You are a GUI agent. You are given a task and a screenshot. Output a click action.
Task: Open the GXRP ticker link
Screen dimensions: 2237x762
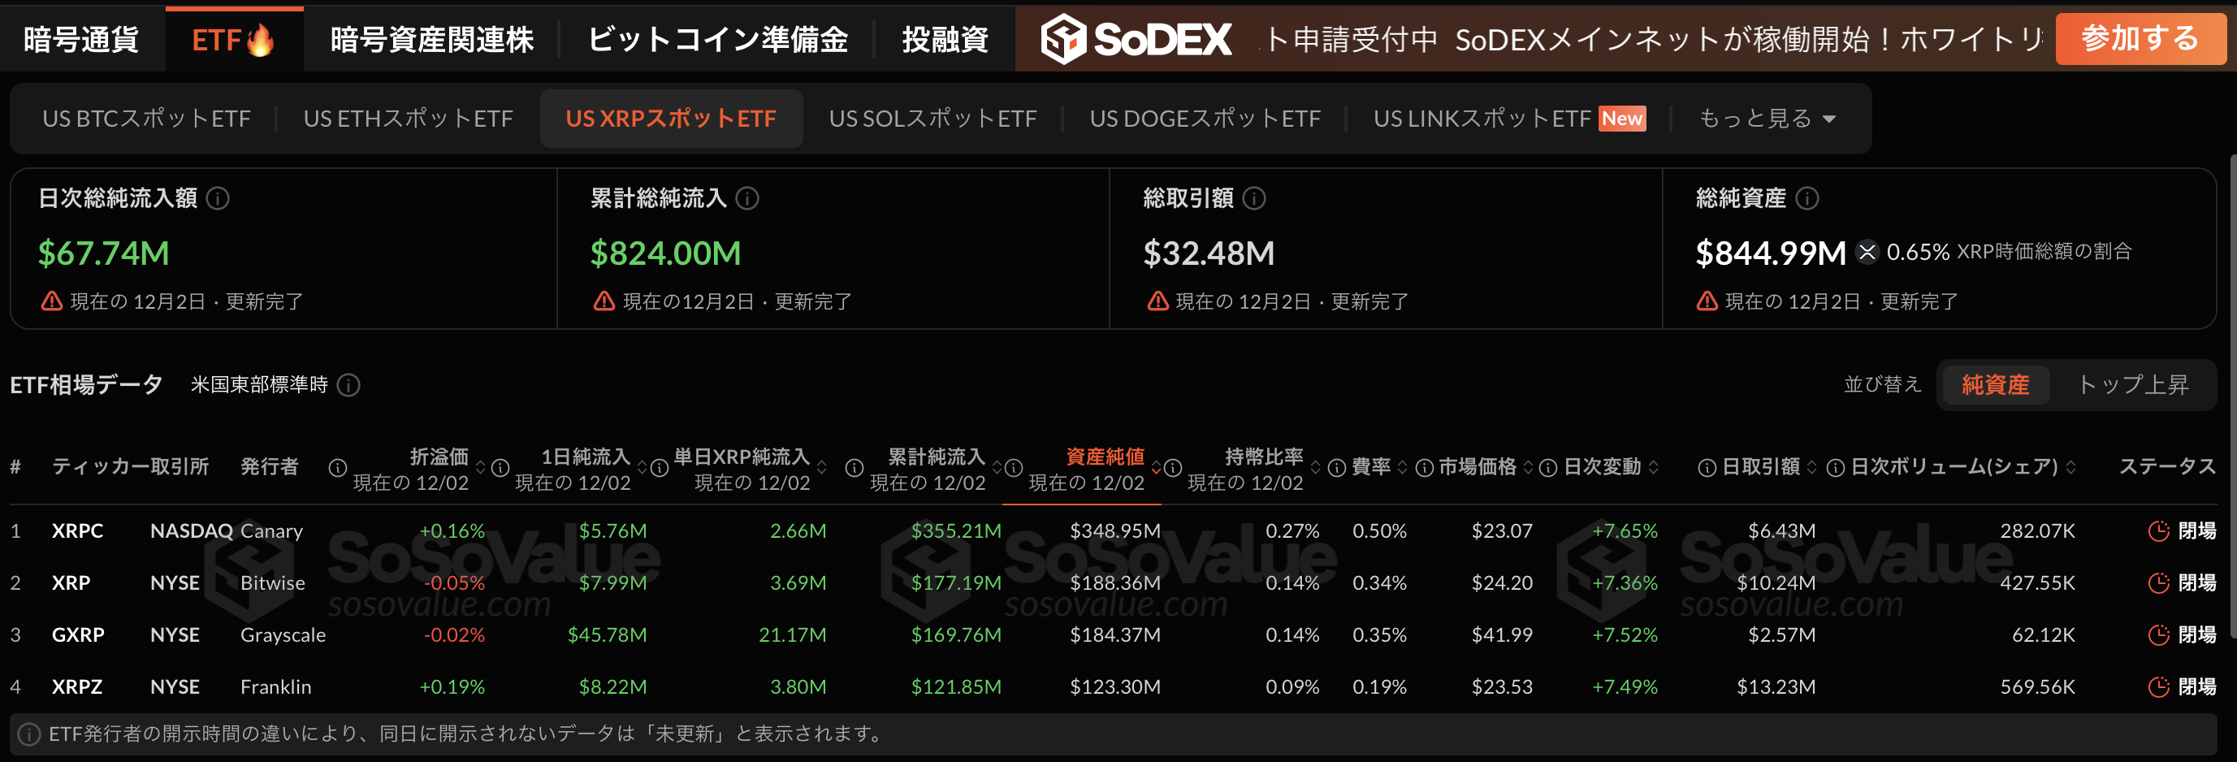tap(77, 635)
